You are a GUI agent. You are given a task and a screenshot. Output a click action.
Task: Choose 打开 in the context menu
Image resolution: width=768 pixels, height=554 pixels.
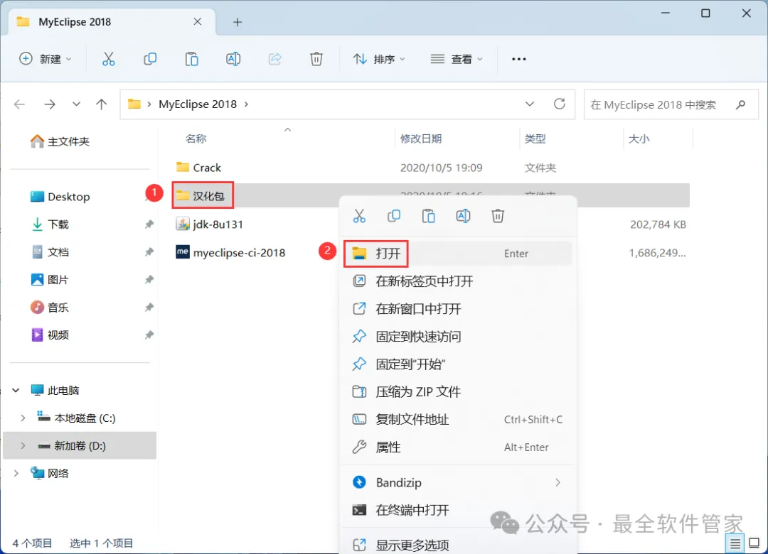[458, 254]
